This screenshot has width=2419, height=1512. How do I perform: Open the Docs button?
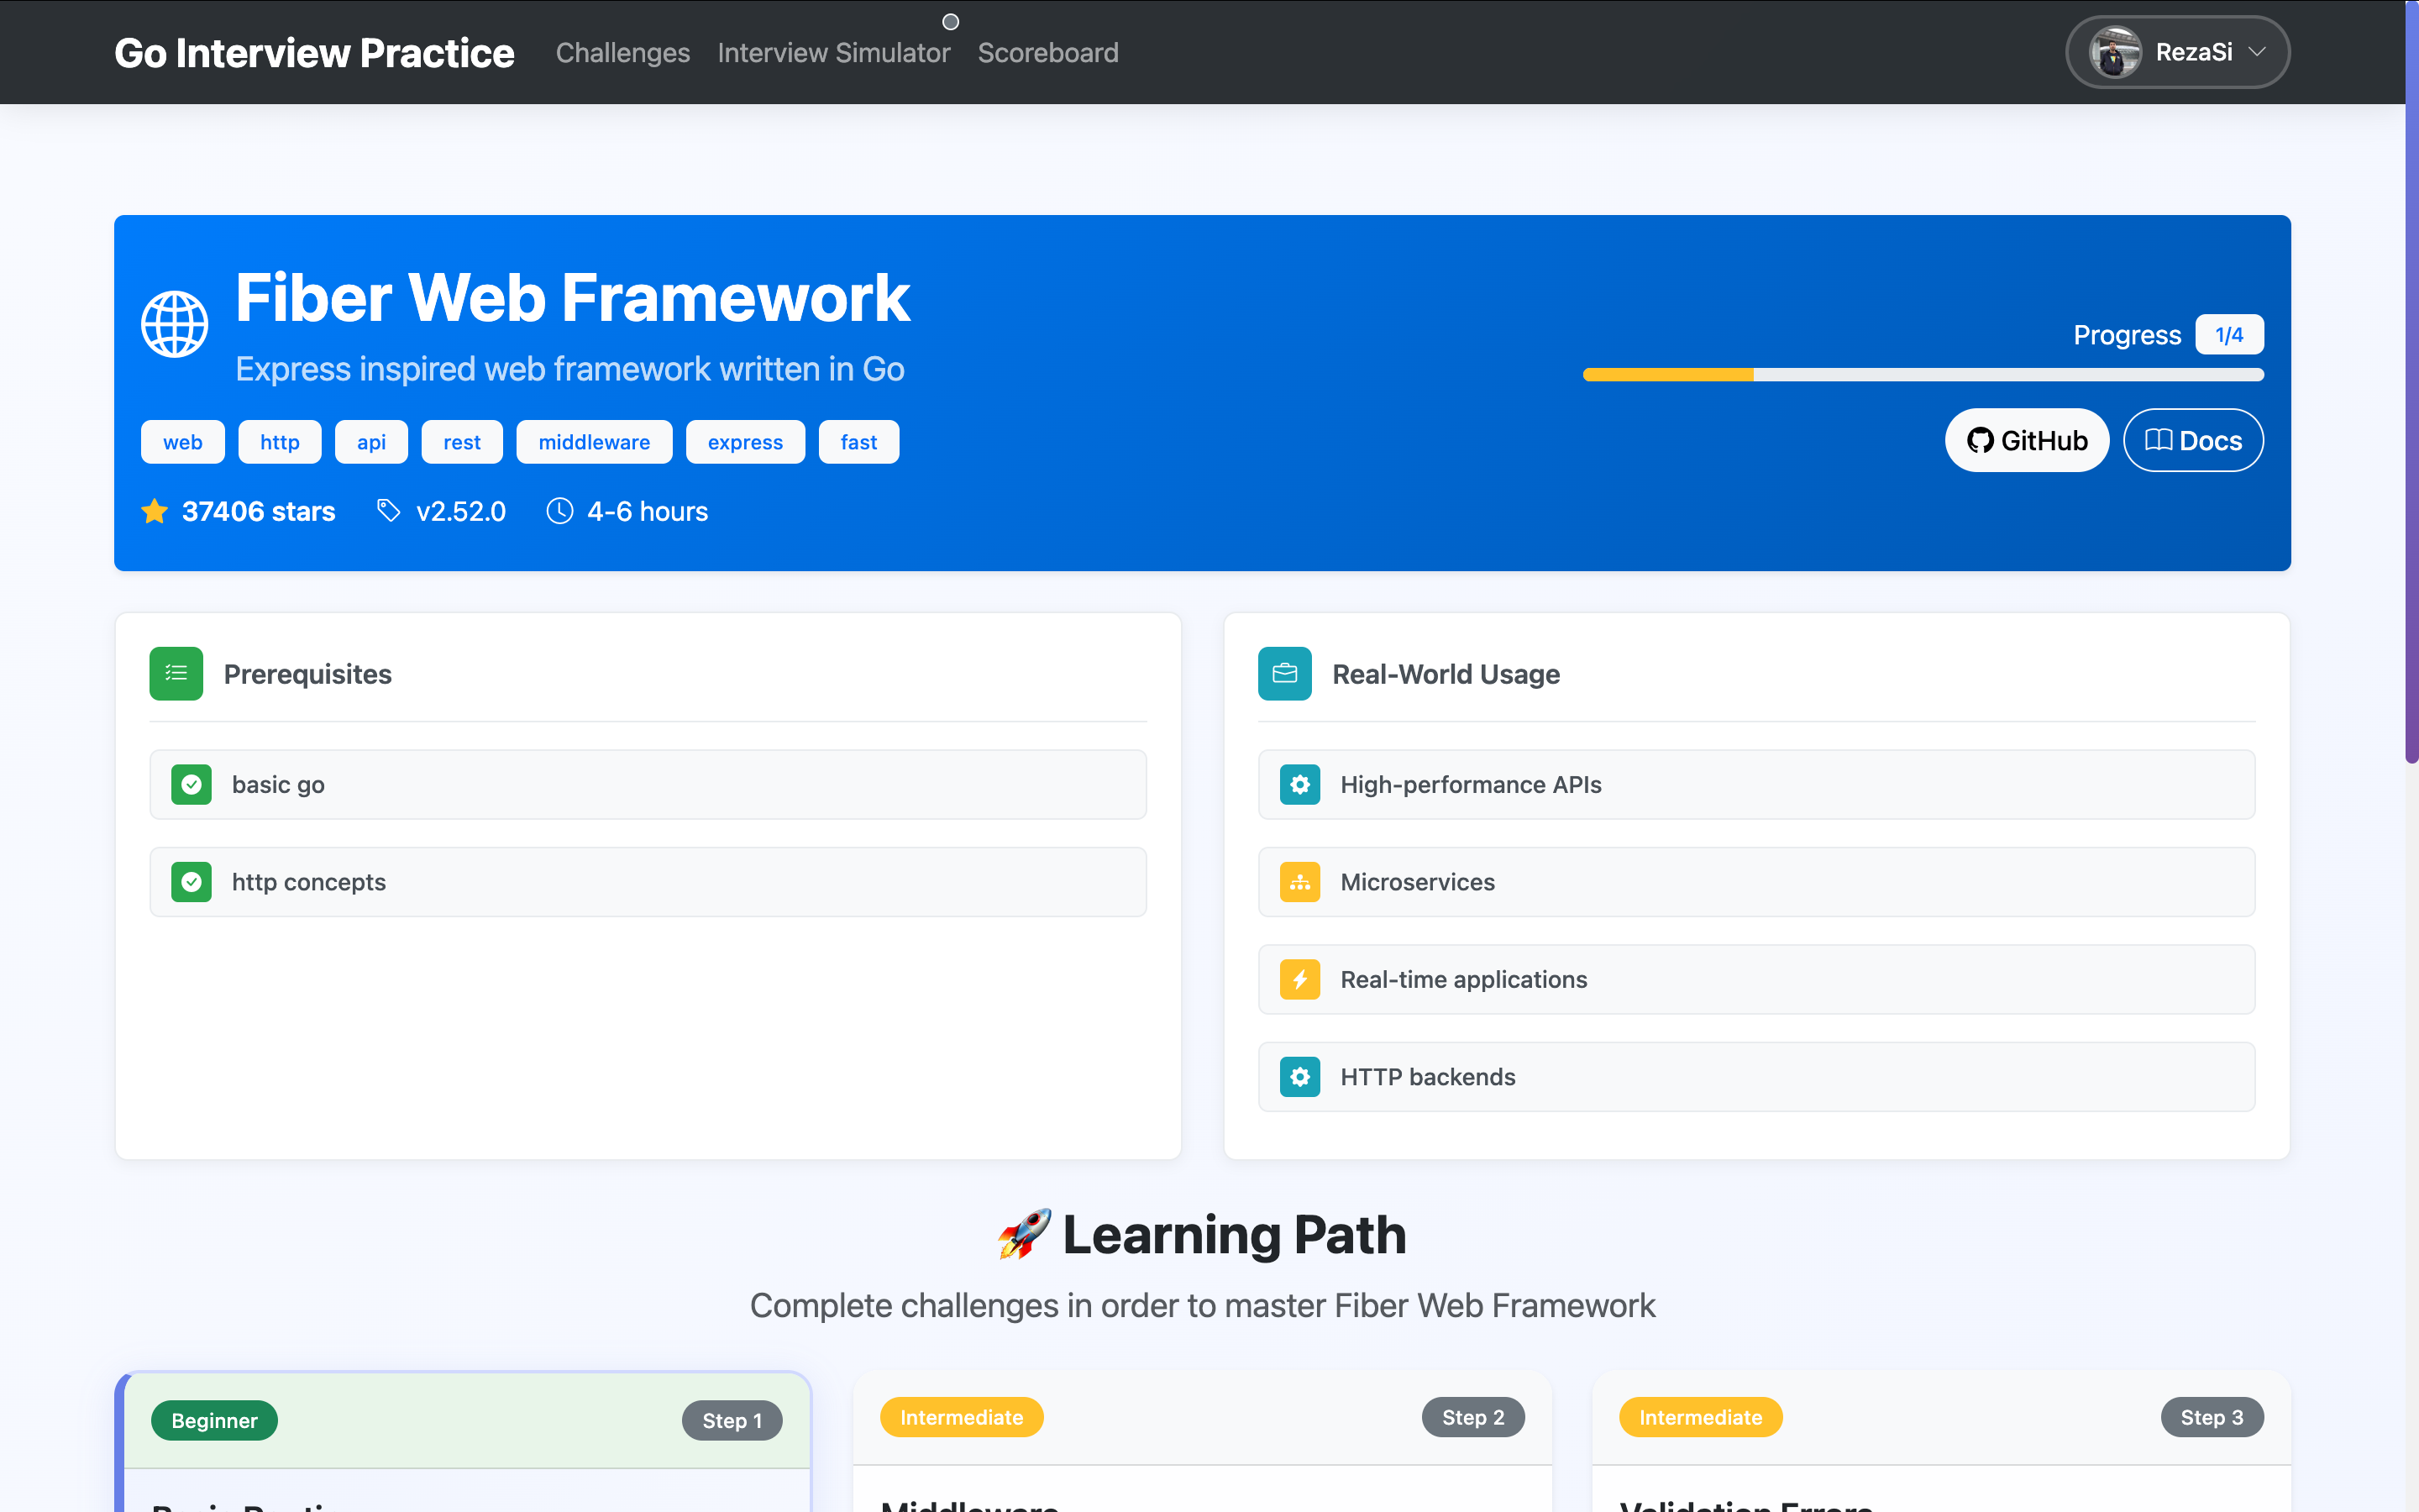tap(2192, 440)
